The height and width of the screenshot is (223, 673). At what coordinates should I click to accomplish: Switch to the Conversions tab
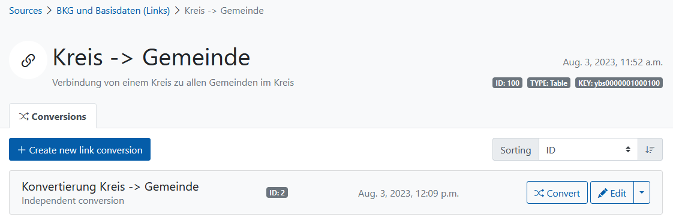(x=53, y=116)
